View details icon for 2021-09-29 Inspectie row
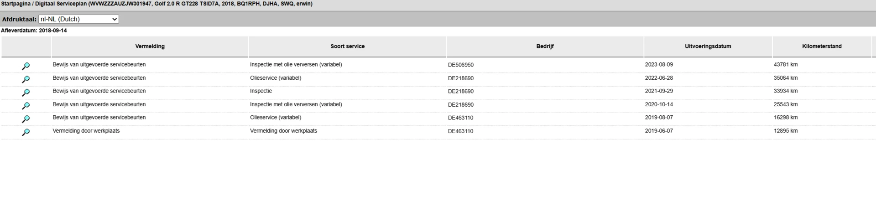876x206 pixels. click(x=26, y=93)
